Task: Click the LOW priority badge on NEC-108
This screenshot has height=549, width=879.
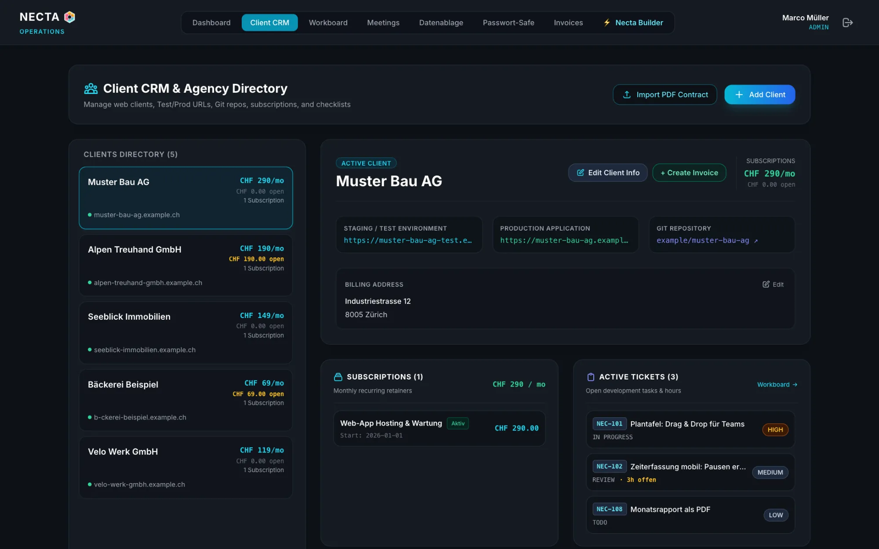Action: click(776, 515)
